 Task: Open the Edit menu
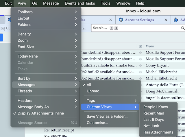pos(8,3)
